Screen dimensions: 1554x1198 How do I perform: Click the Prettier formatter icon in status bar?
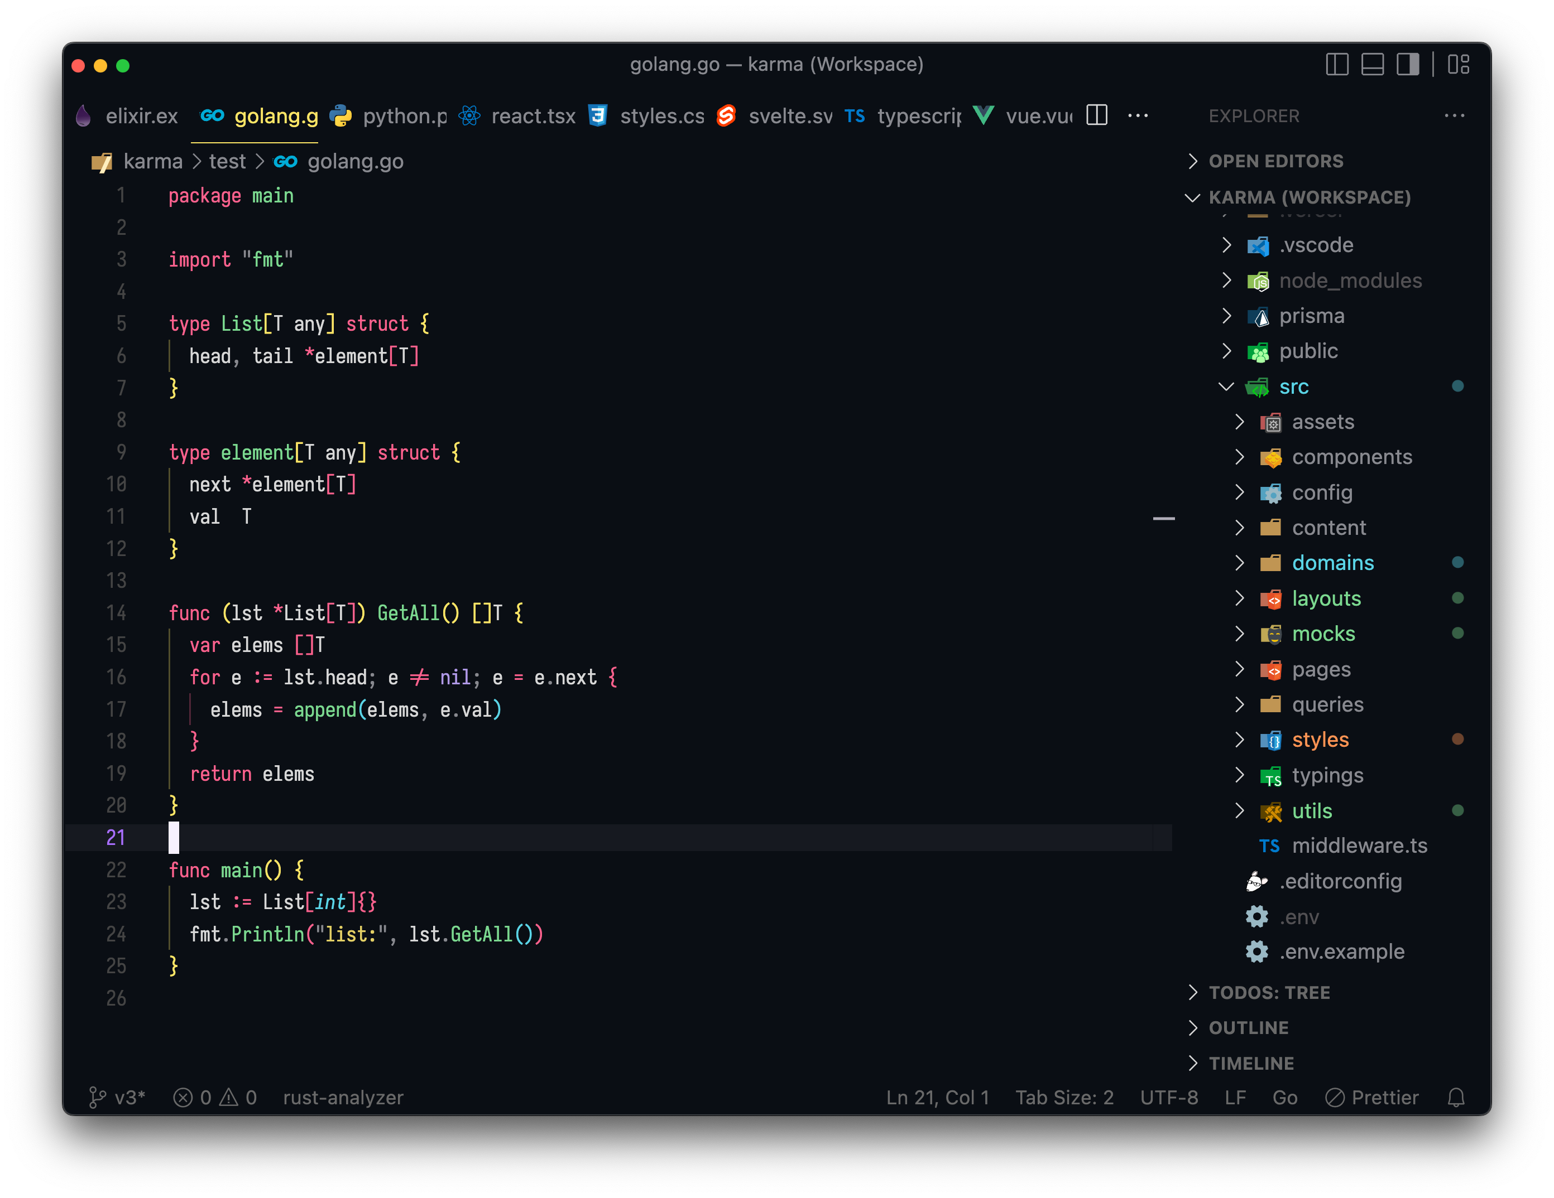coord(1336,1097)
